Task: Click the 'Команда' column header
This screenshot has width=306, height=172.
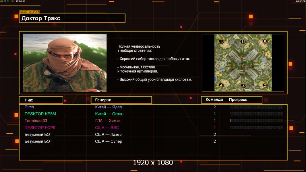Action: 214,99
